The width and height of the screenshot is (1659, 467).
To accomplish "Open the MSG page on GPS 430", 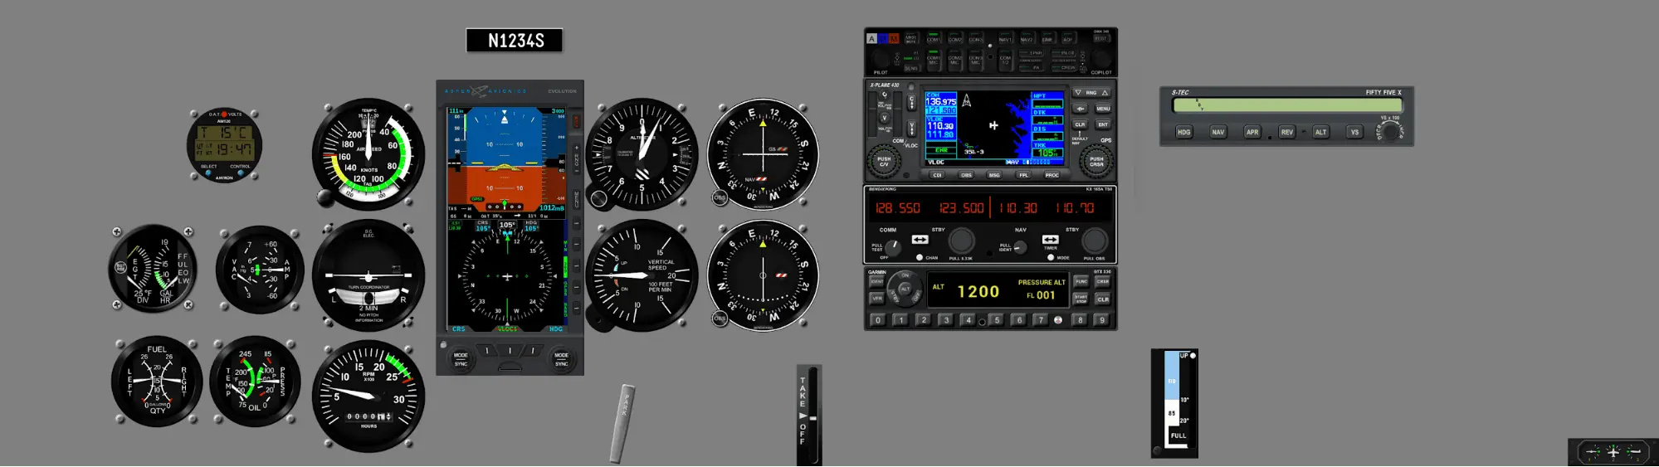I will pos(994,175).
